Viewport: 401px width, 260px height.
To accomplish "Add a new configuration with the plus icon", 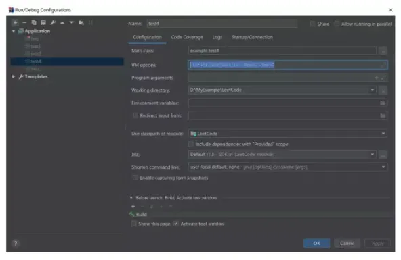I will pos(15,23).
